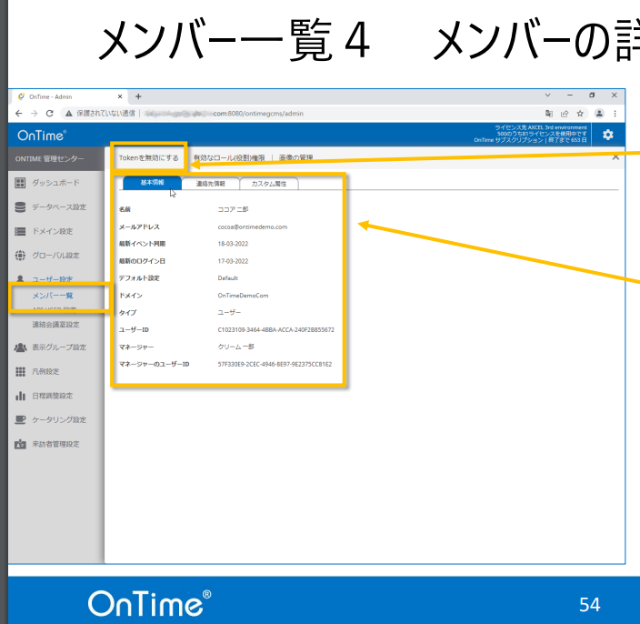Click the legend settings grid icon
Image resolution: width=640 pixels, height=624 pixels.
[20, 371]
